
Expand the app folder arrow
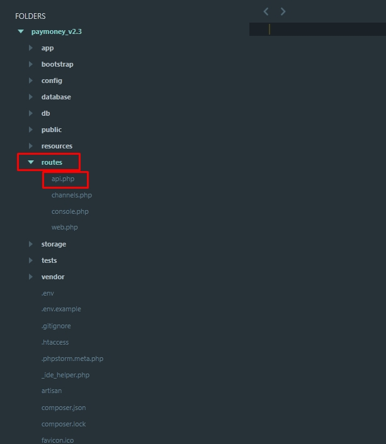tap(31, 48)
